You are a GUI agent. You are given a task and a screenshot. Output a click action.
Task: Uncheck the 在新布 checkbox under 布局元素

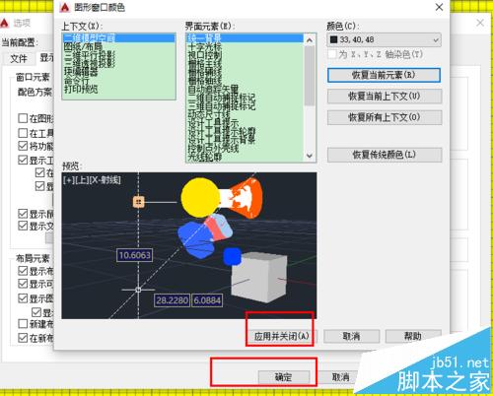point(23,338)
